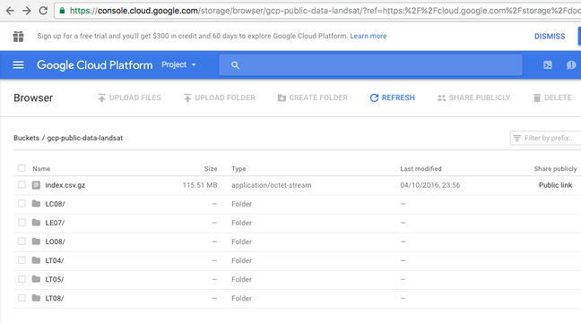Click the gcp-public-data-landsat breadcrumb text
The width and height of the screenshot is (581, 322).
(85, 138)
